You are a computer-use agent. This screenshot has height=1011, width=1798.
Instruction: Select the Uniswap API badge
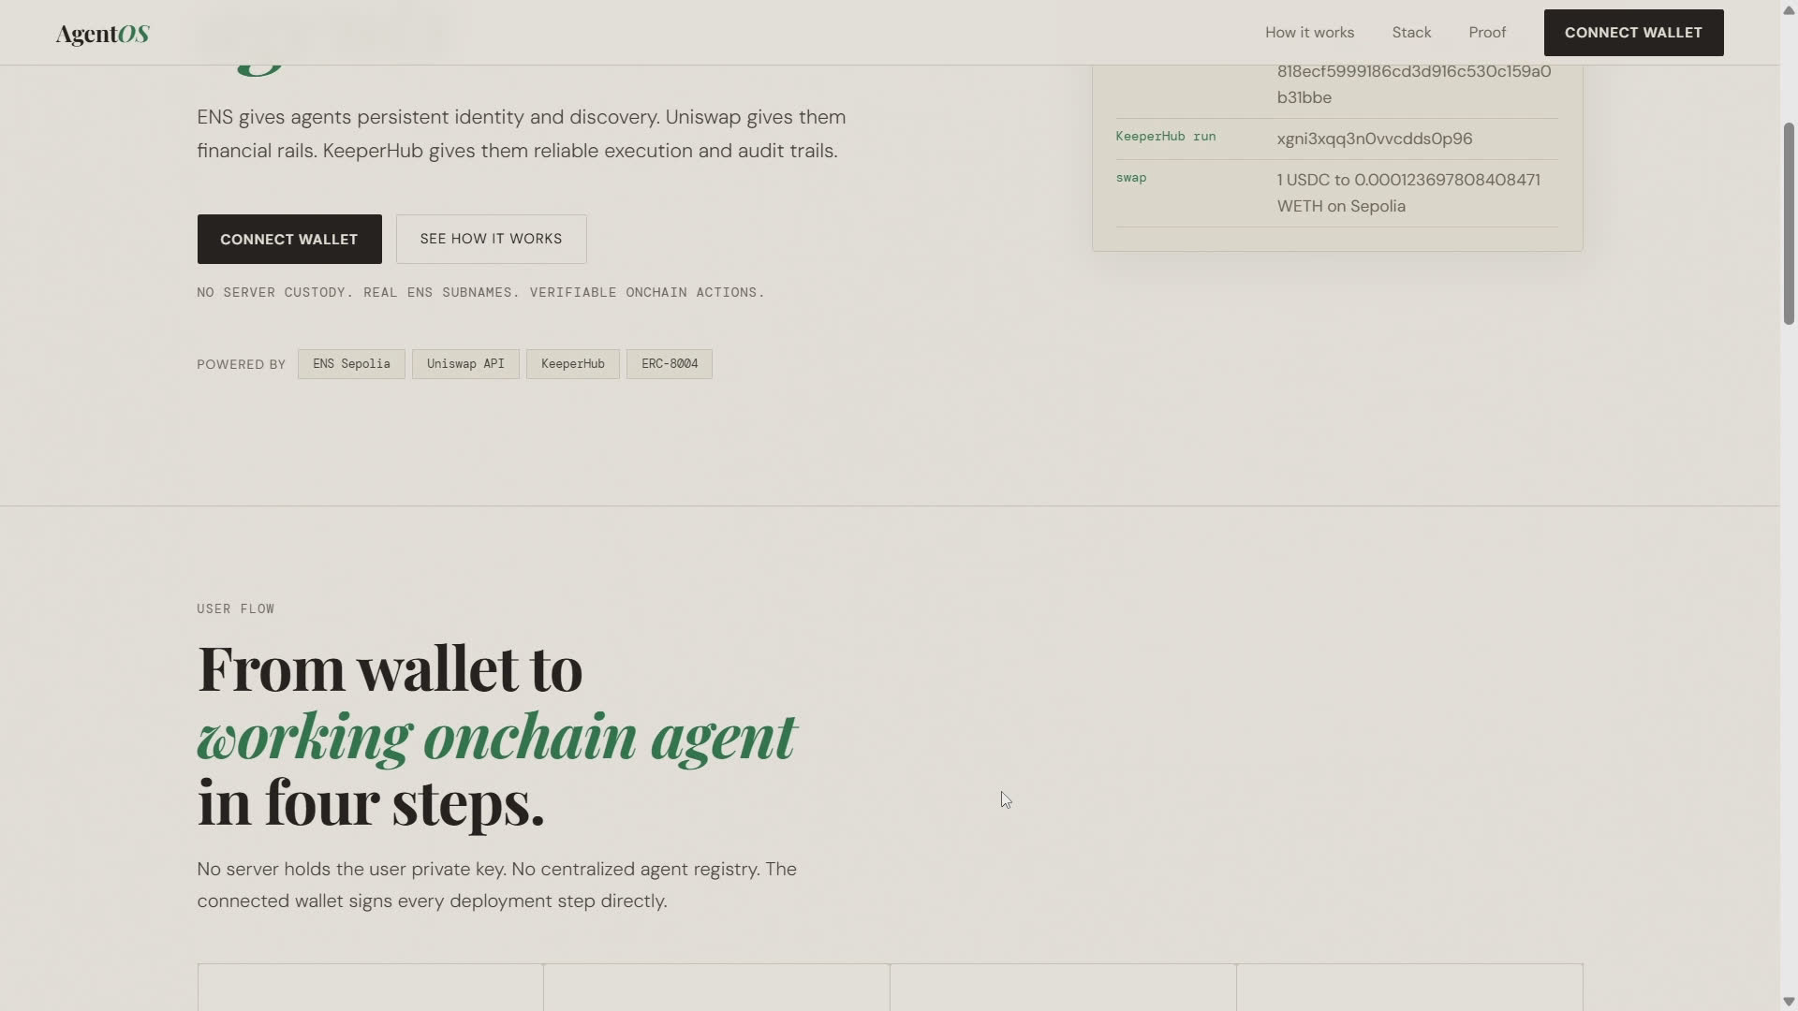point(465,364)
